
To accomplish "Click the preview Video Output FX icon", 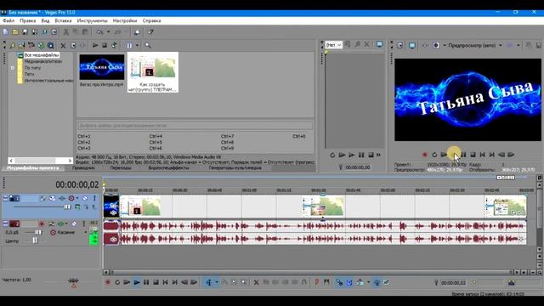I will click(x=425, y=45).
